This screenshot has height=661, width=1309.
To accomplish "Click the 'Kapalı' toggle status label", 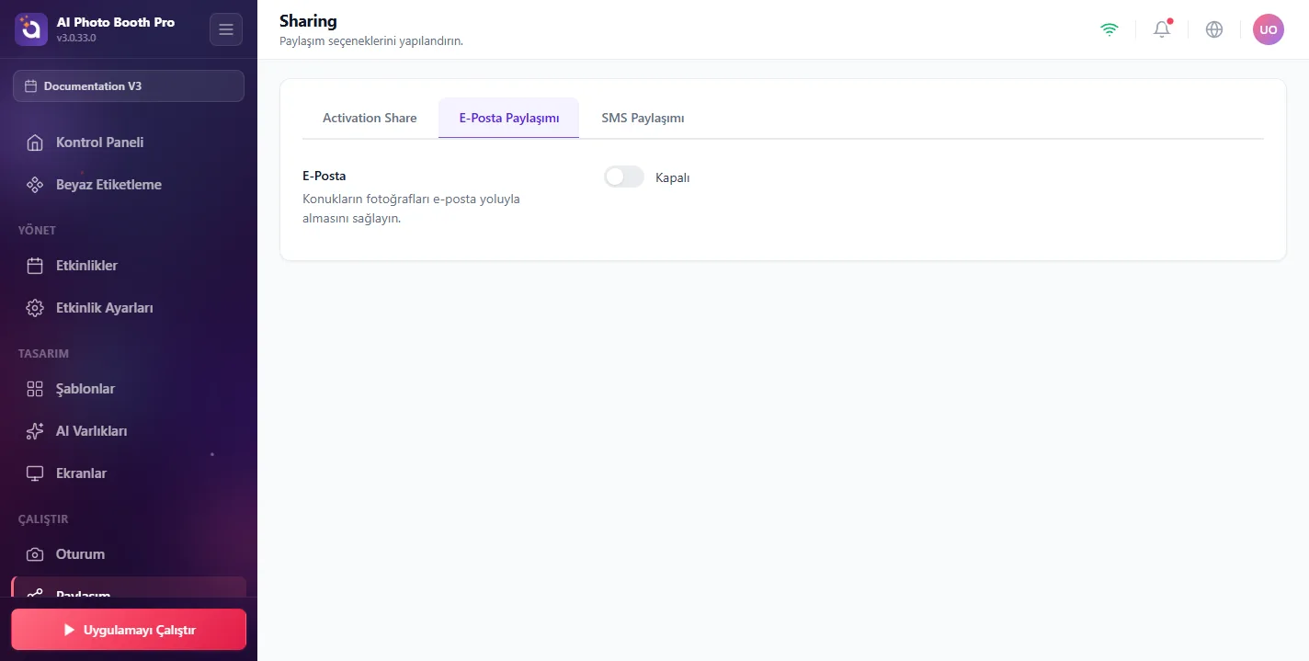I will [x=672, y=177].
